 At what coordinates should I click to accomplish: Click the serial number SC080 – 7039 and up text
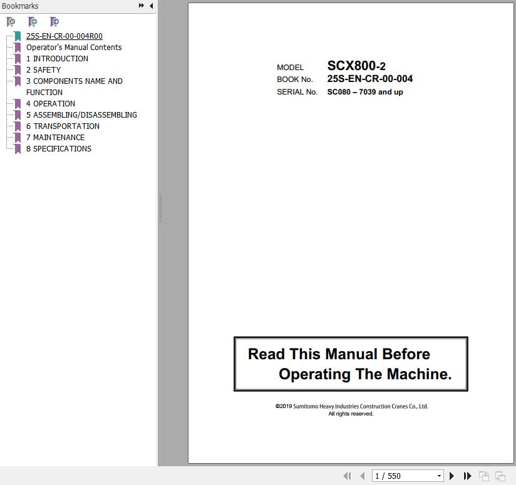(365, 92)
